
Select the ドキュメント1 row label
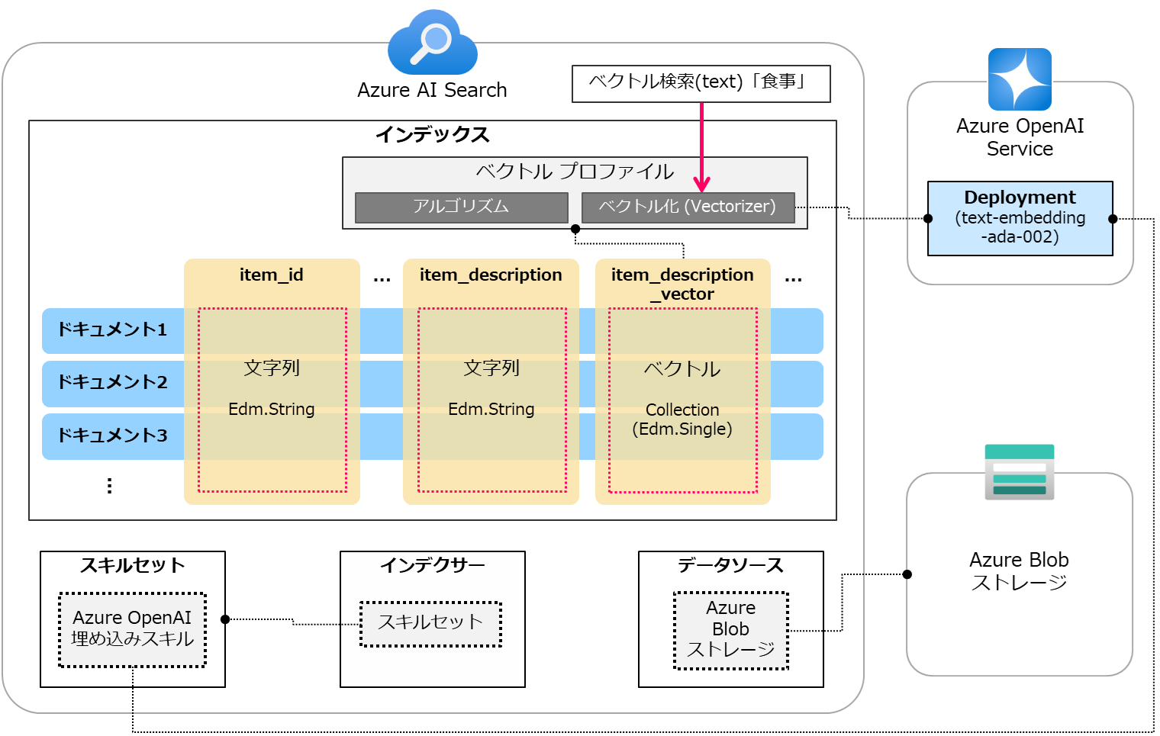113,329
